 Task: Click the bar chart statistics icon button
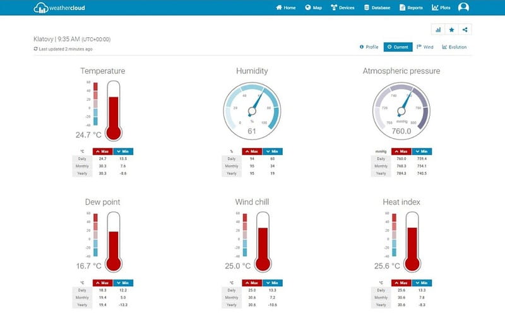click(437, 30)
